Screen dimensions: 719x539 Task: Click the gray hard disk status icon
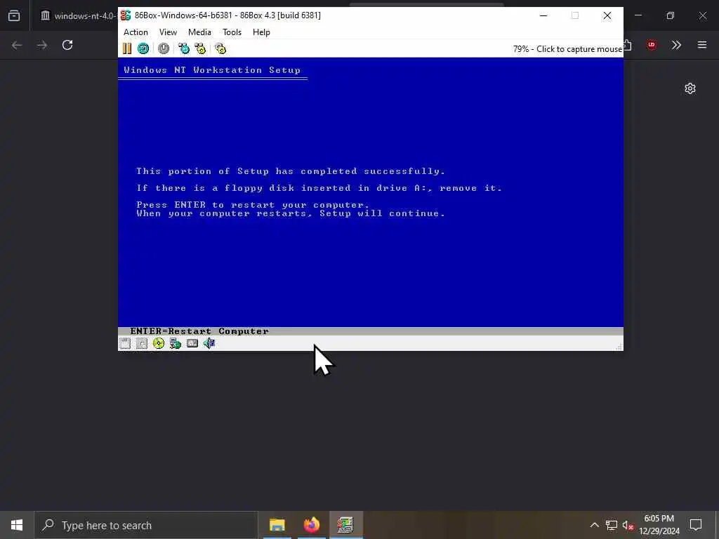click(192, 343)
